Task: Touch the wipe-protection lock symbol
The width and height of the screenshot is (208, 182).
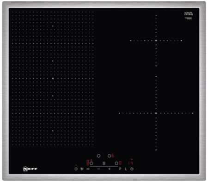Action: tap(82, 169)
